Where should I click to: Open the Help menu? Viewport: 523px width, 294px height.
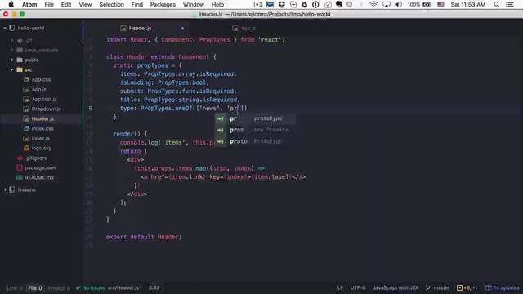click(x=217, y=4)
